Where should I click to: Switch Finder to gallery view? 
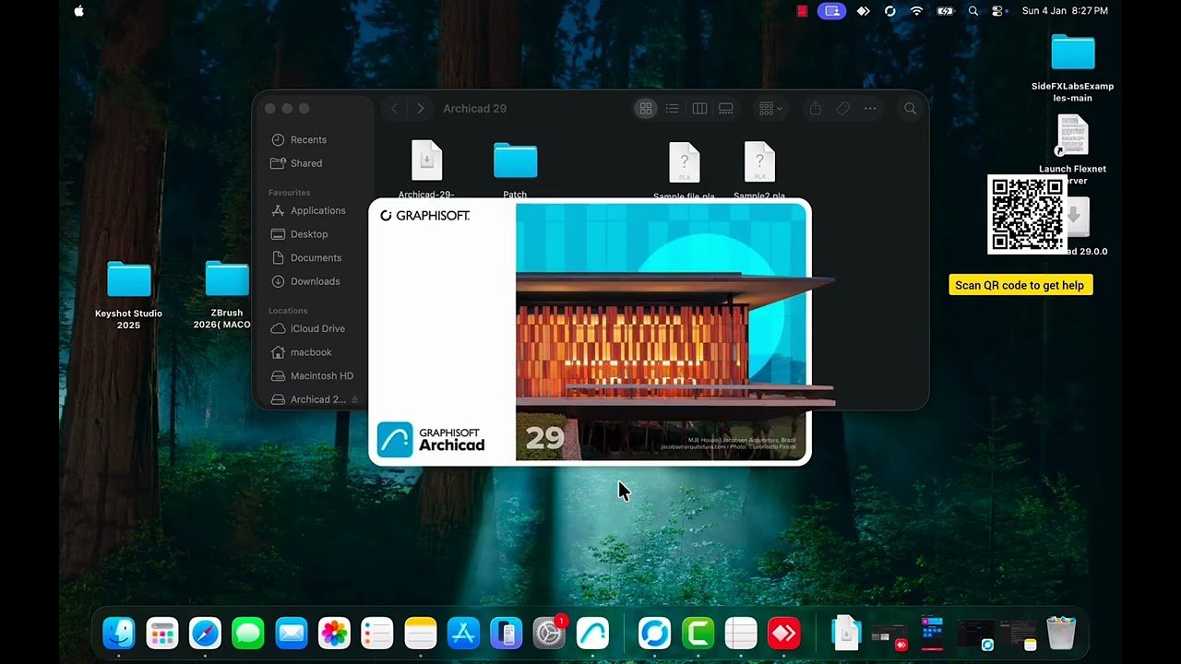(726, 109)
